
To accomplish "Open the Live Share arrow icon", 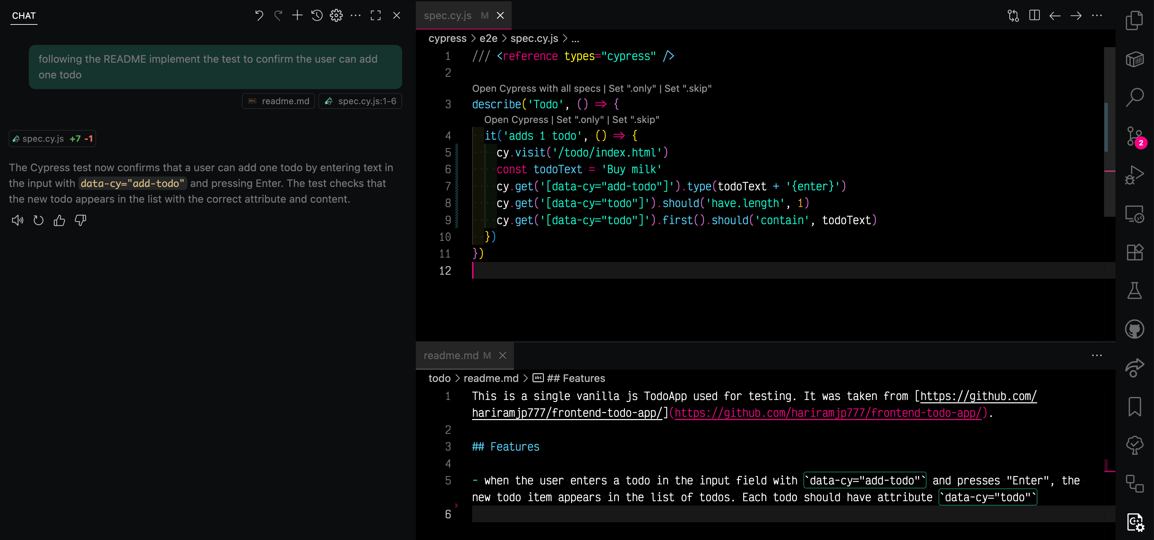I will 1134,368.
